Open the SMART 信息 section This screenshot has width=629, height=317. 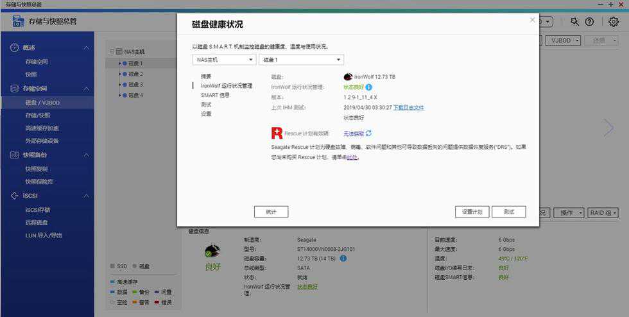point(215,95)
